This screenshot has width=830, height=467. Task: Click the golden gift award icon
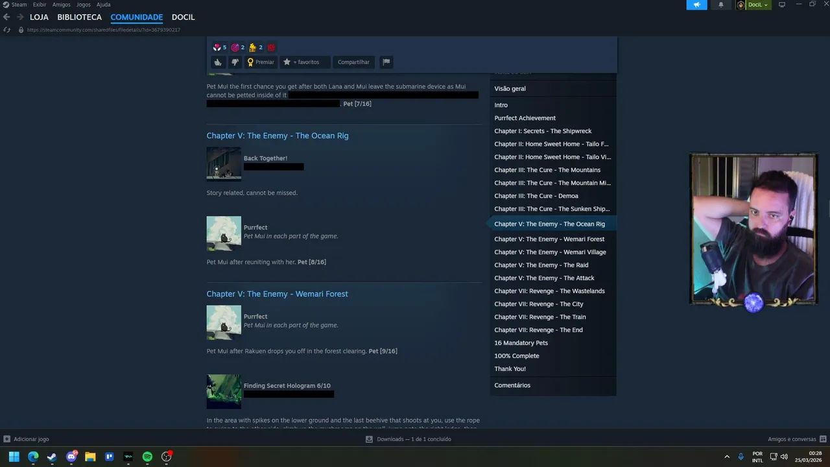(x=253, y=47)
